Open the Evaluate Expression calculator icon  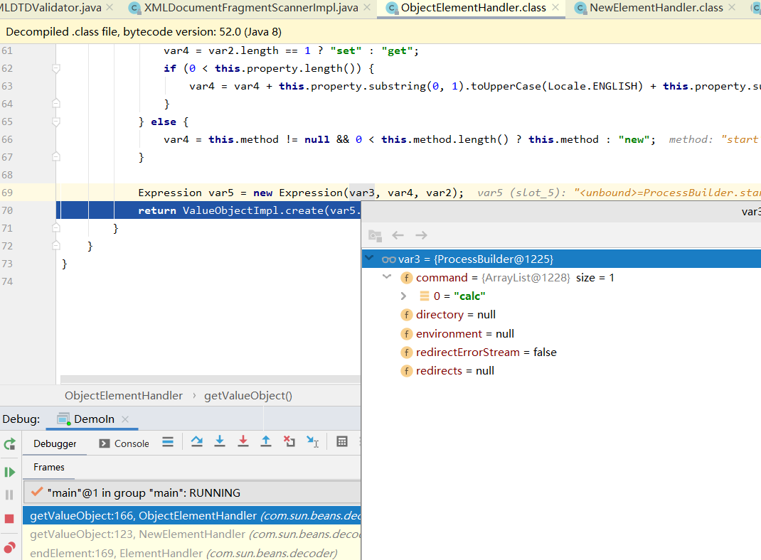tap(342, 442)
